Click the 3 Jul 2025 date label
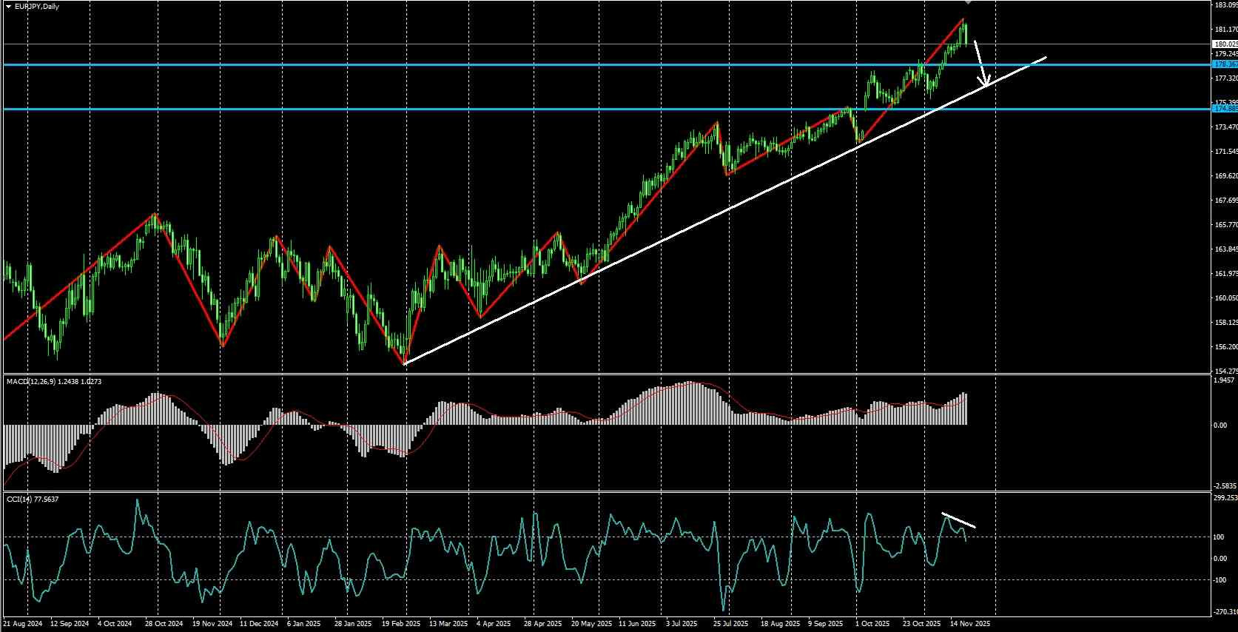This screenshot has height=632, width=1238. (682, 624)
